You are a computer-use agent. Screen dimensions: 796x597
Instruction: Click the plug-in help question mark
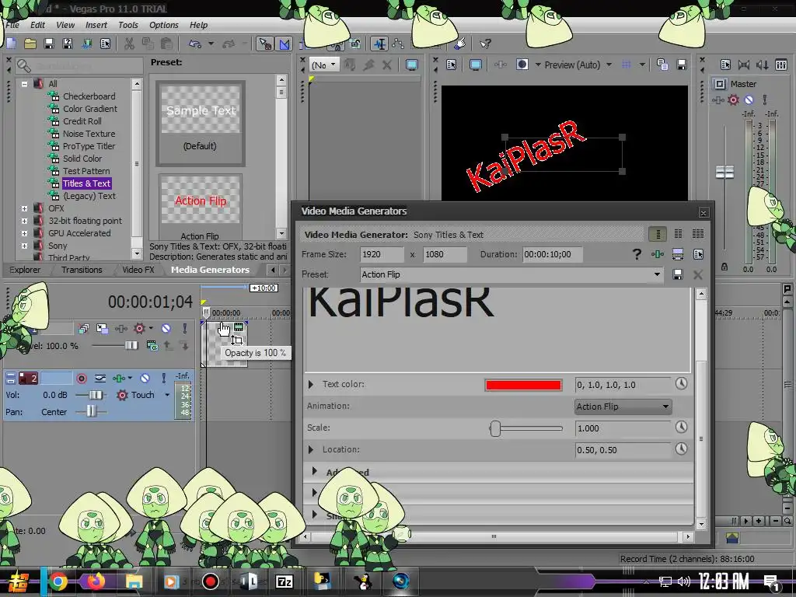(x=637, y=254)
